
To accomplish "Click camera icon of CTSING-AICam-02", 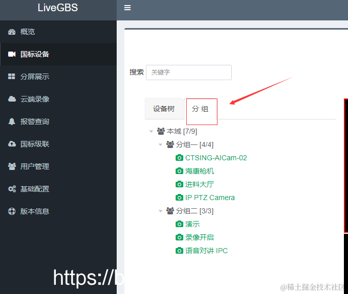I will coord(179,158).
